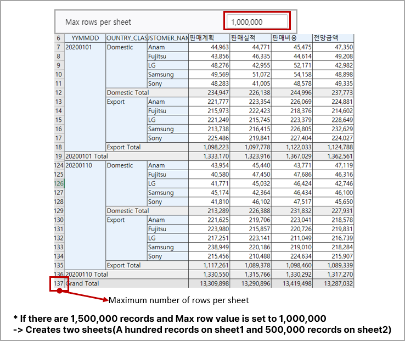
Task: Click value 47,350 in row 7
Action: [x=333, y=47]
